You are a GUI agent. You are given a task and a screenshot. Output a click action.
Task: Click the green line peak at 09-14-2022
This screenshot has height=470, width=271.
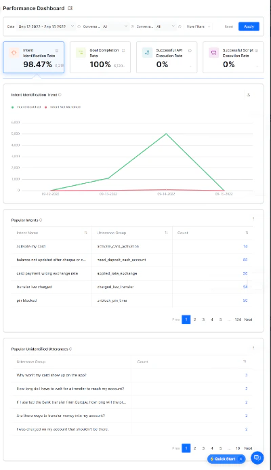pyautogui.click(x=166, y=134)
